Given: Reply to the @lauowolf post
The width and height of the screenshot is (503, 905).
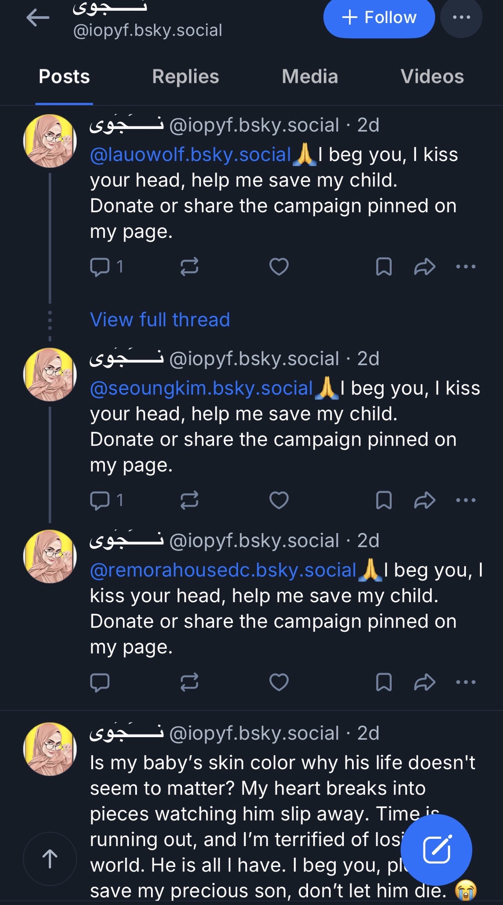Looking at the screenshot, I should (x=100, y=267).
